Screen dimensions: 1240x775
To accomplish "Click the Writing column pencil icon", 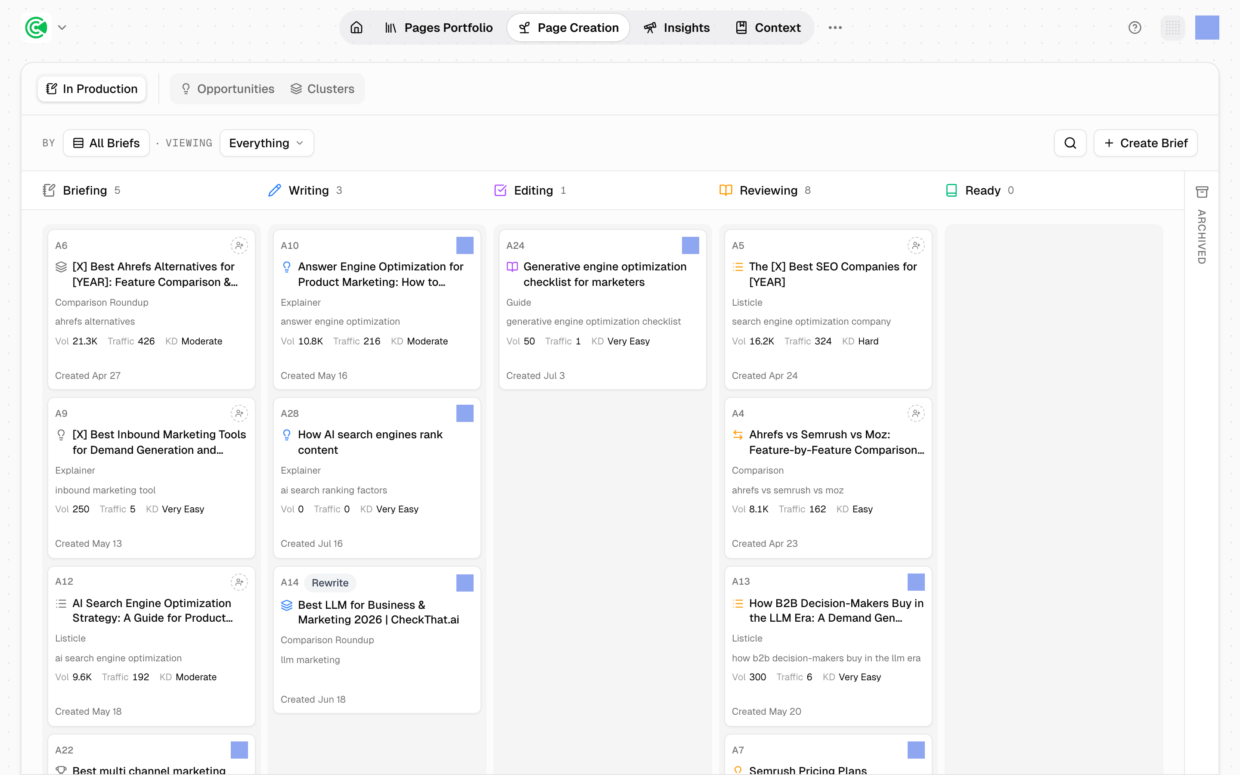I will coord(275,190).
